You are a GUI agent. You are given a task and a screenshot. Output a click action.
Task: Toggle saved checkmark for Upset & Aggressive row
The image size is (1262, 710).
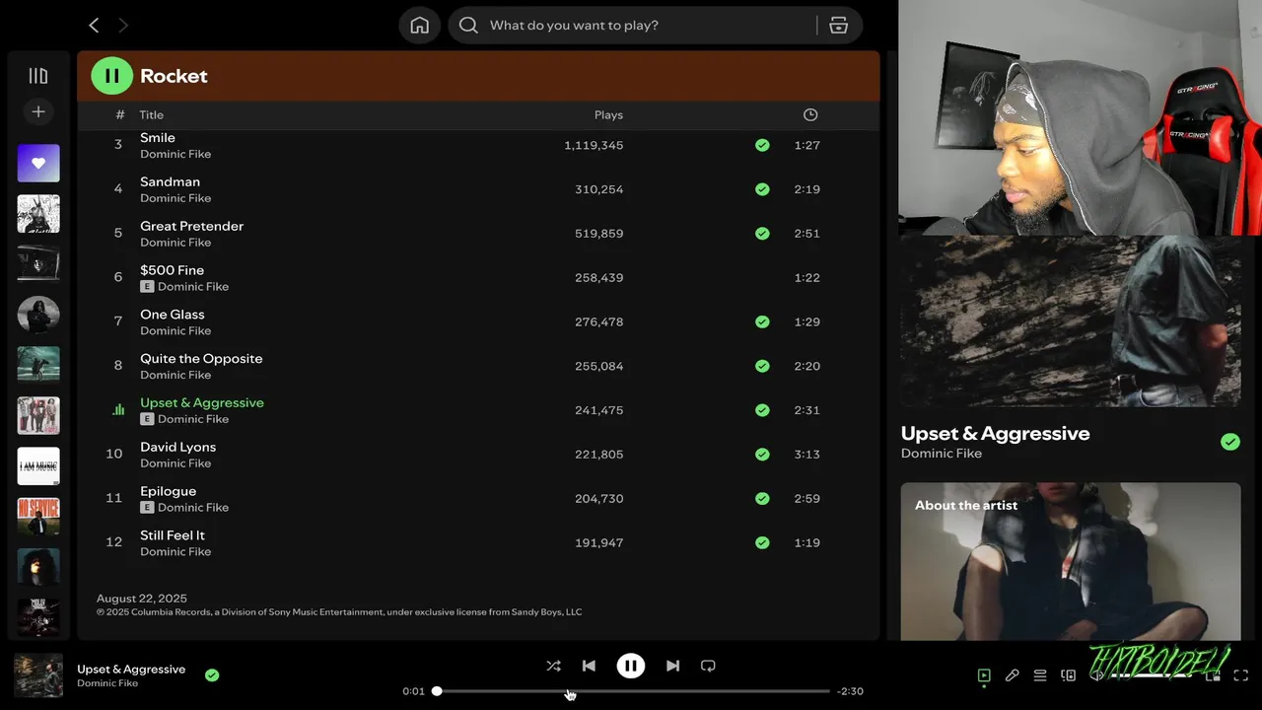tap(762, 410)
